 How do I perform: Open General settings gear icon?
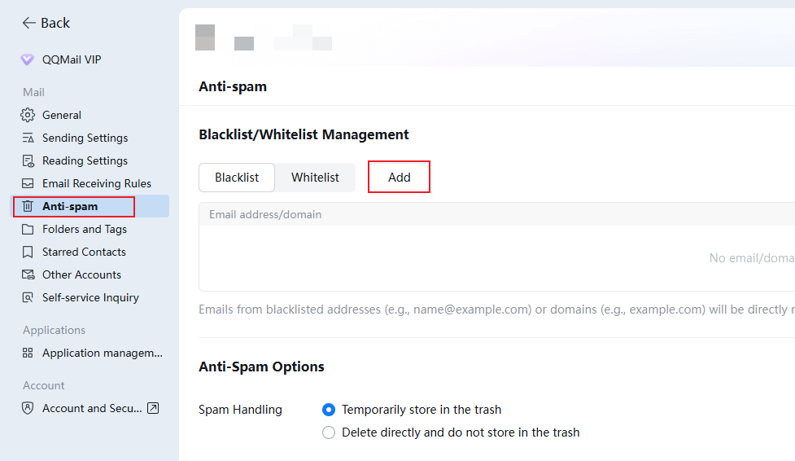[28, 115]
